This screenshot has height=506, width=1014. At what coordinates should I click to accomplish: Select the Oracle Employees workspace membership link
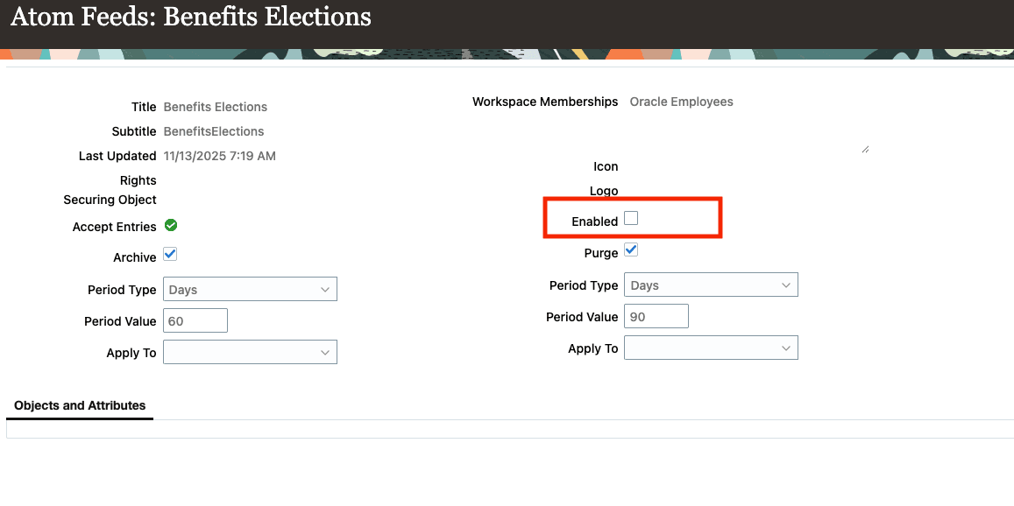coord(681,102)
